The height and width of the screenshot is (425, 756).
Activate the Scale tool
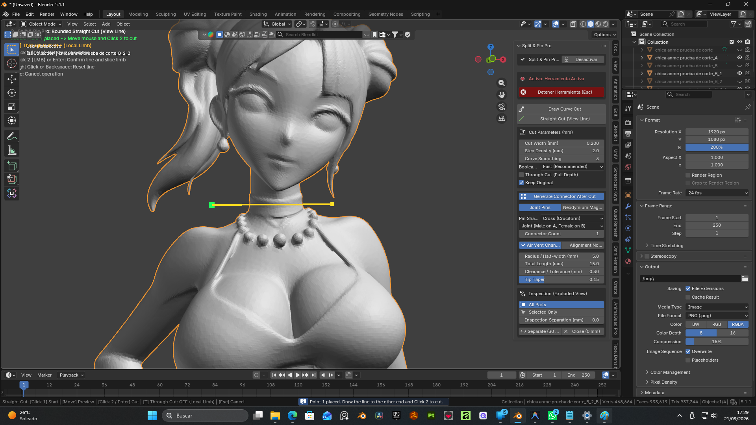(12, 107)
